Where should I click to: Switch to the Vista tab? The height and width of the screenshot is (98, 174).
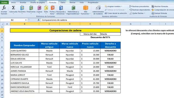click(82, 2)
